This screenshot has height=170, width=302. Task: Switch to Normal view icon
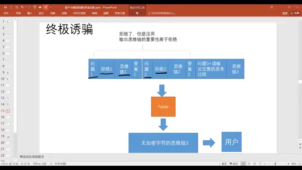click(x=243, y=164)
